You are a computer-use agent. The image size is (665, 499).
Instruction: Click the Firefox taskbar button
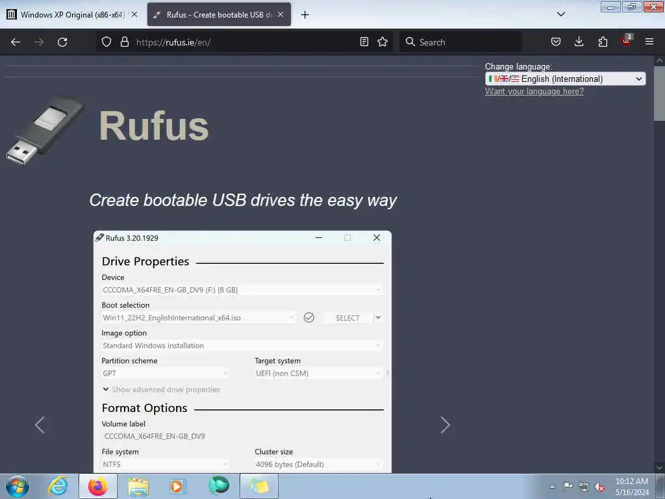(x=98, y=486)
